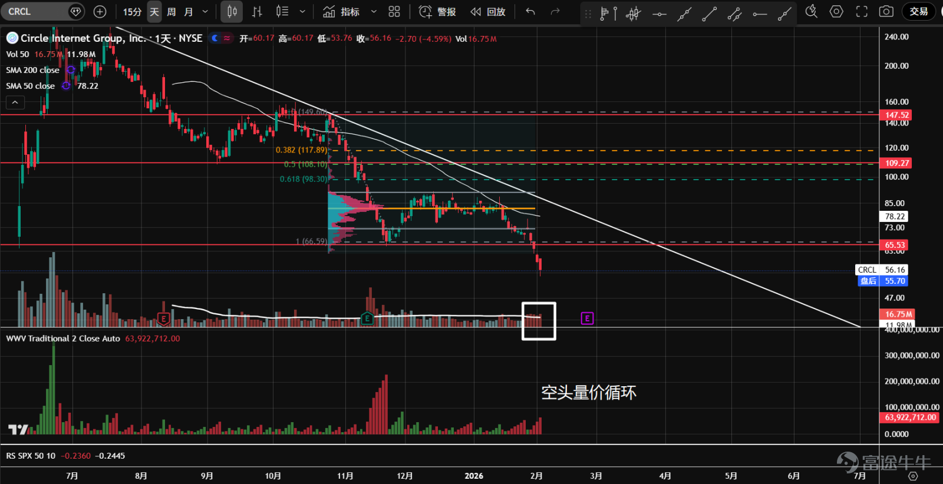Select the trend line drawing tool
The width and height of the screenshot is (943, 484).
pyautogui.click(x=710, y=14)
